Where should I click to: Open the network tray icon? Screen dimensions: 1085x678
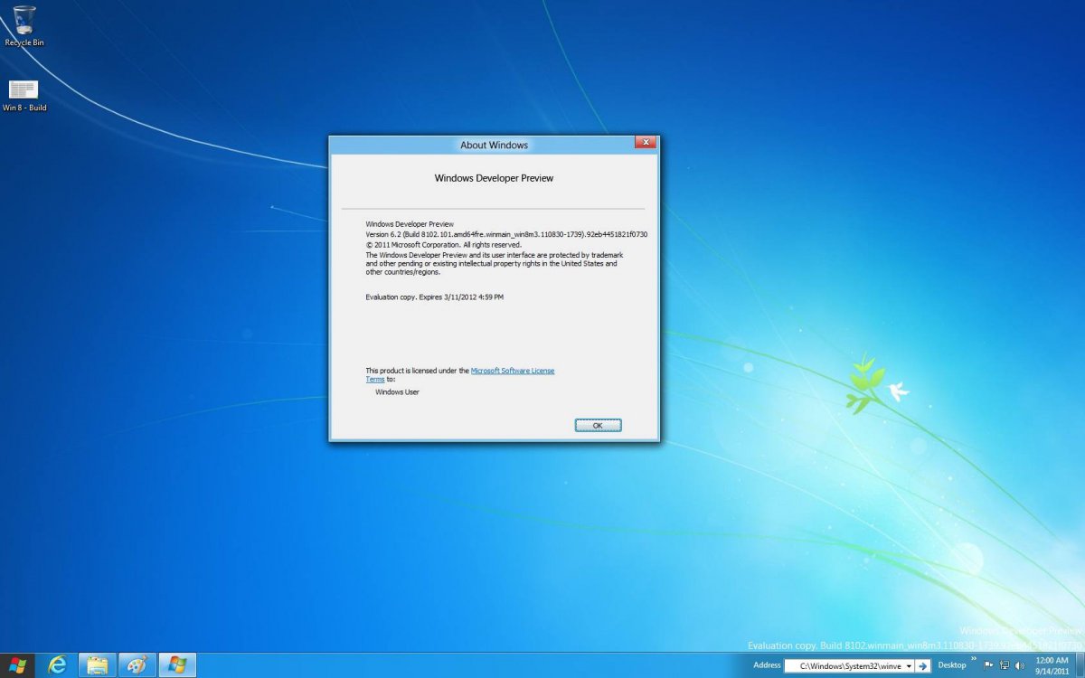[1005, 665]
